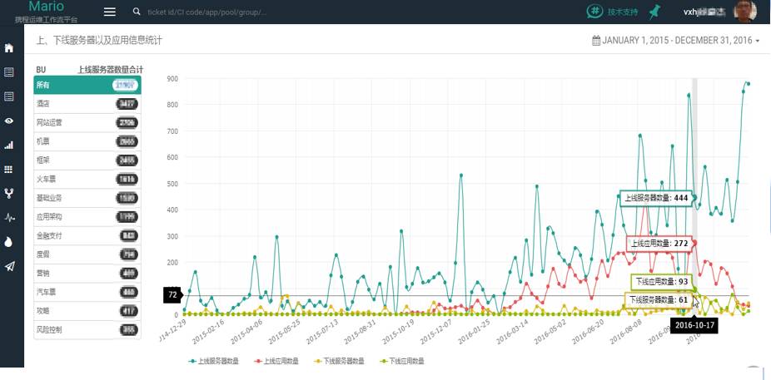
Task: Select 酒店 in BU list
Action: pyautogui.click(x=87, y=104)
